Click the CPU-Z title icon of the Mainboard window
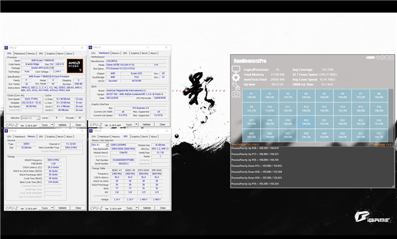 [91, 48]
